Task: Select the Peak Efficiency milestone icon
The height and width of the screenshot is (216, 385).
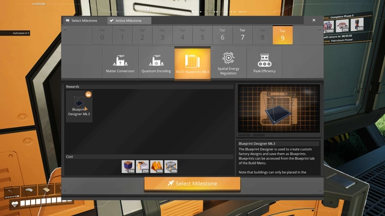Action: point(265,62)
